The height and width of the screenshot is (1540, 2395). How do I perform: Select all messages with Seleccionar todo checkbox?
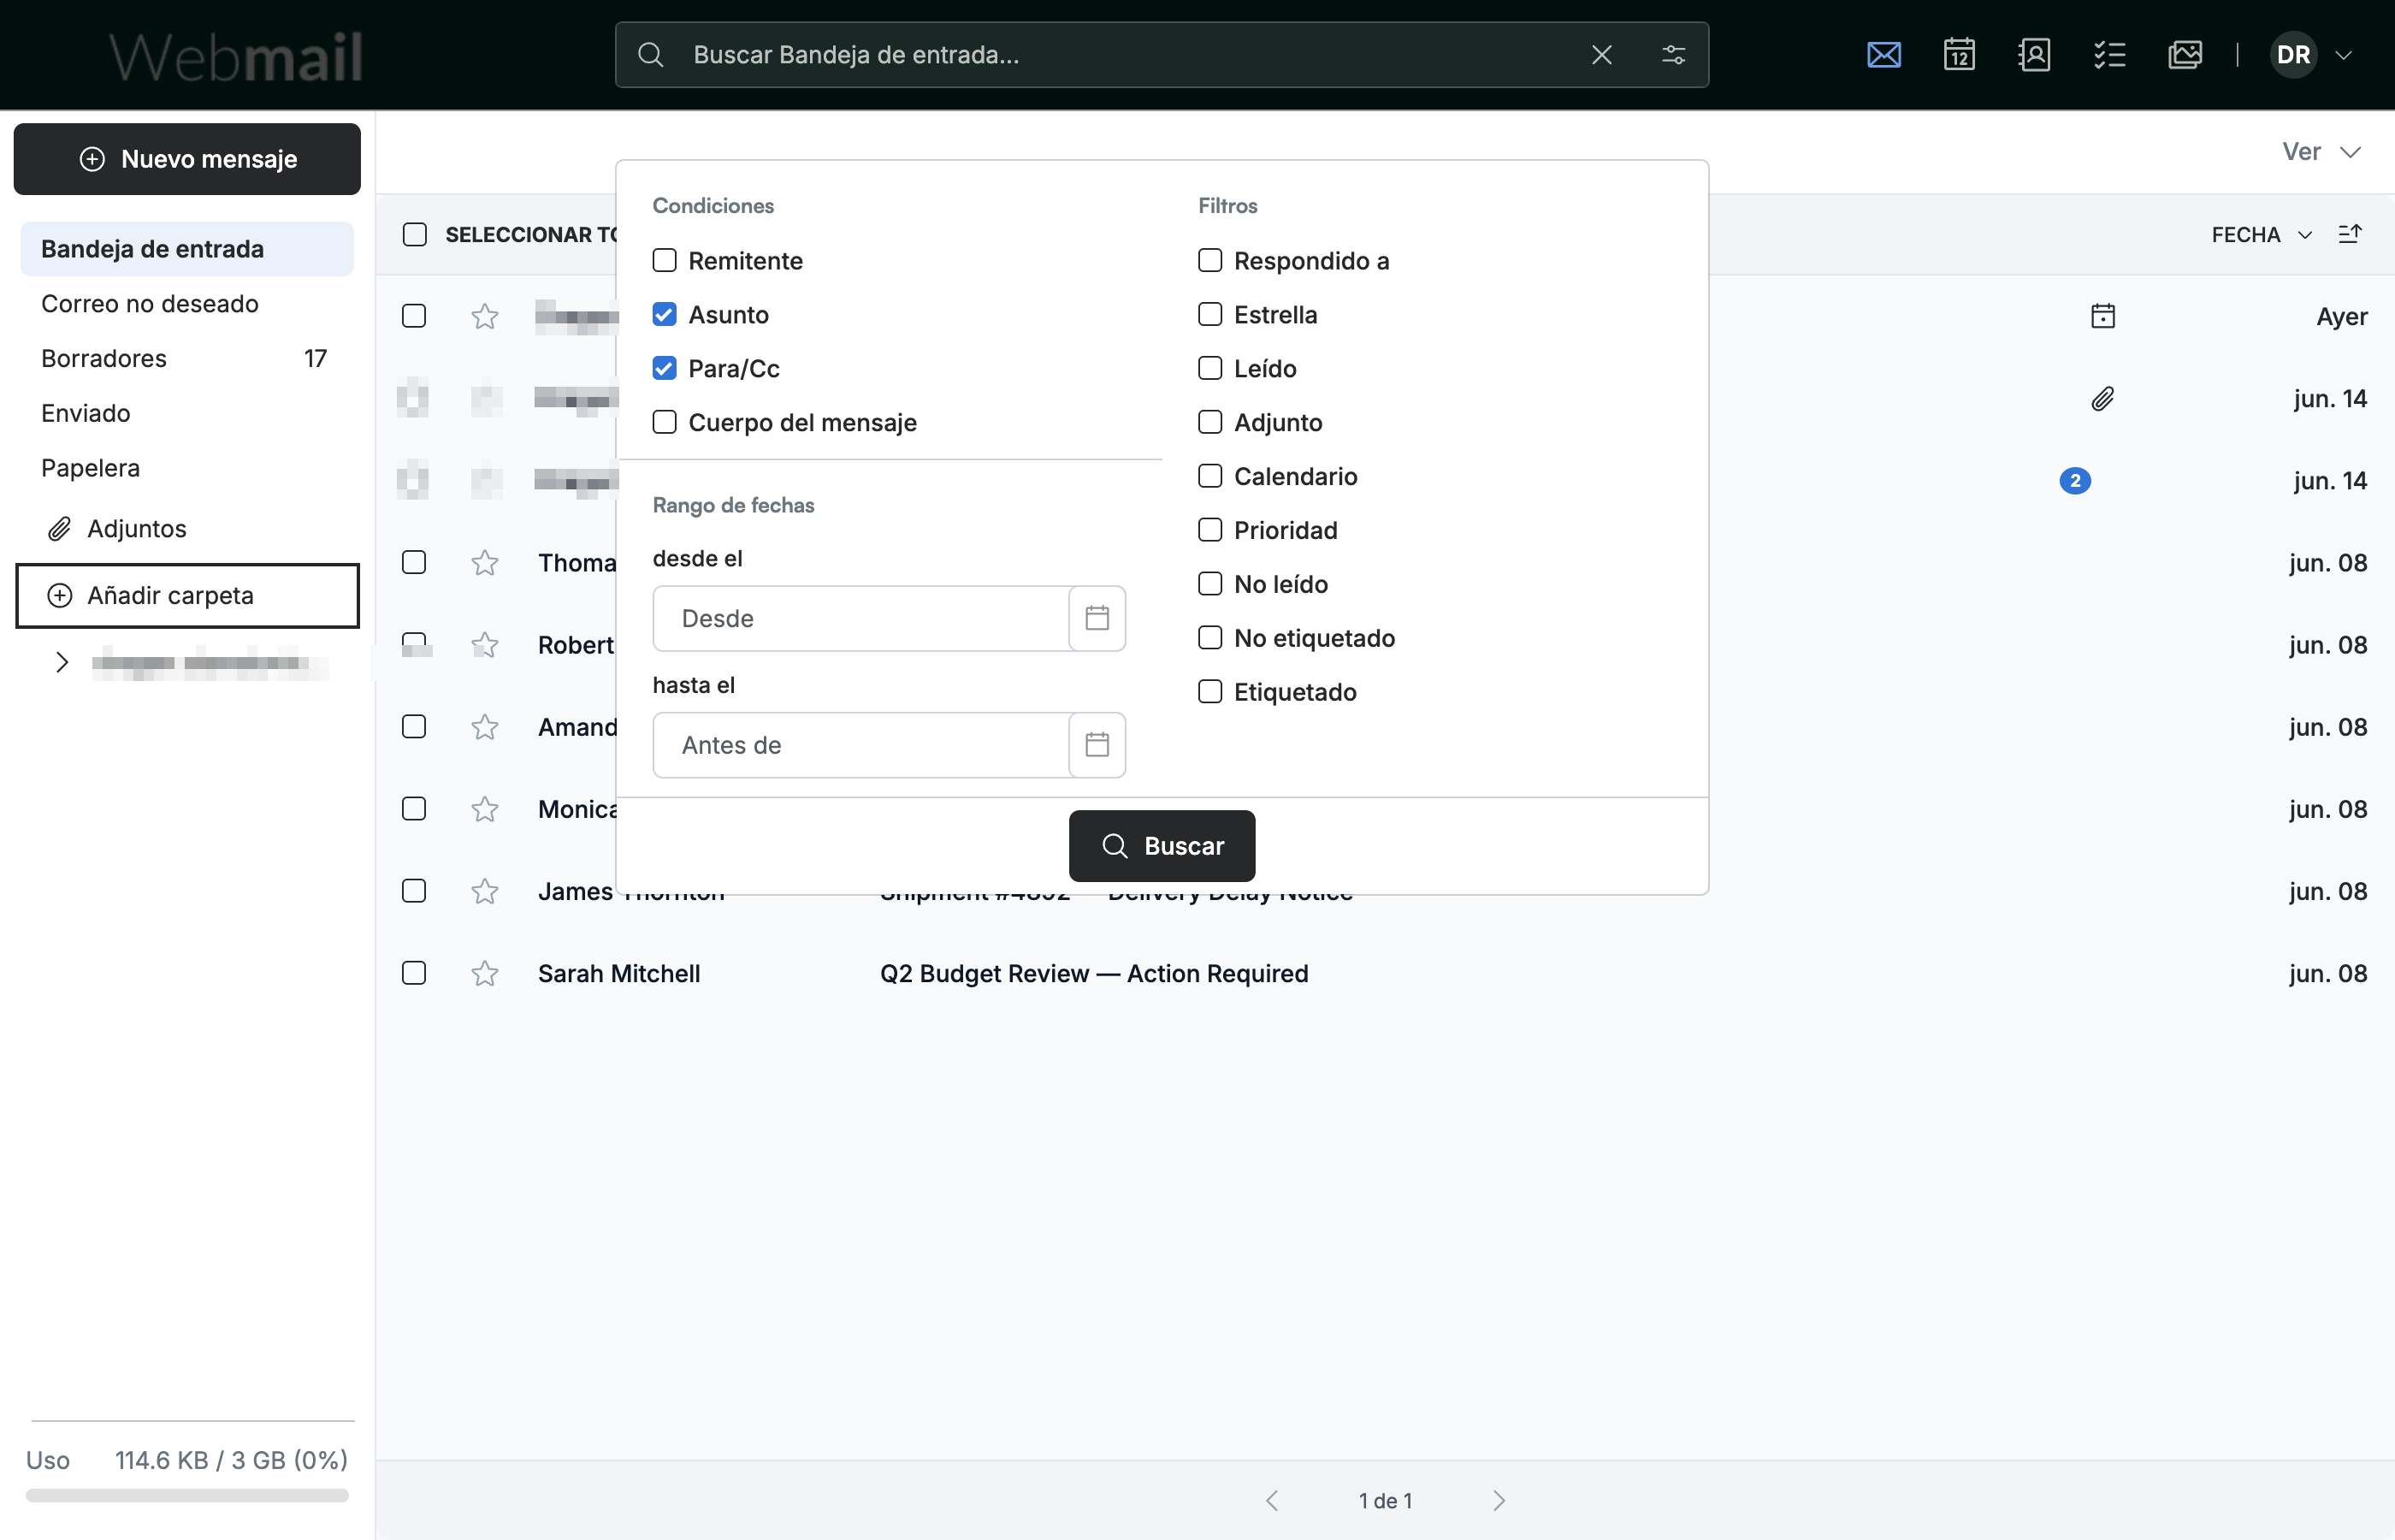click(x=414, y=235)
